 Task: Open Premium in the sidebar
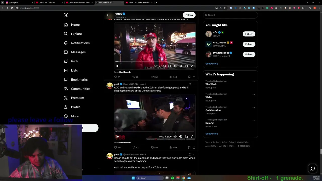tap(74, 98)
